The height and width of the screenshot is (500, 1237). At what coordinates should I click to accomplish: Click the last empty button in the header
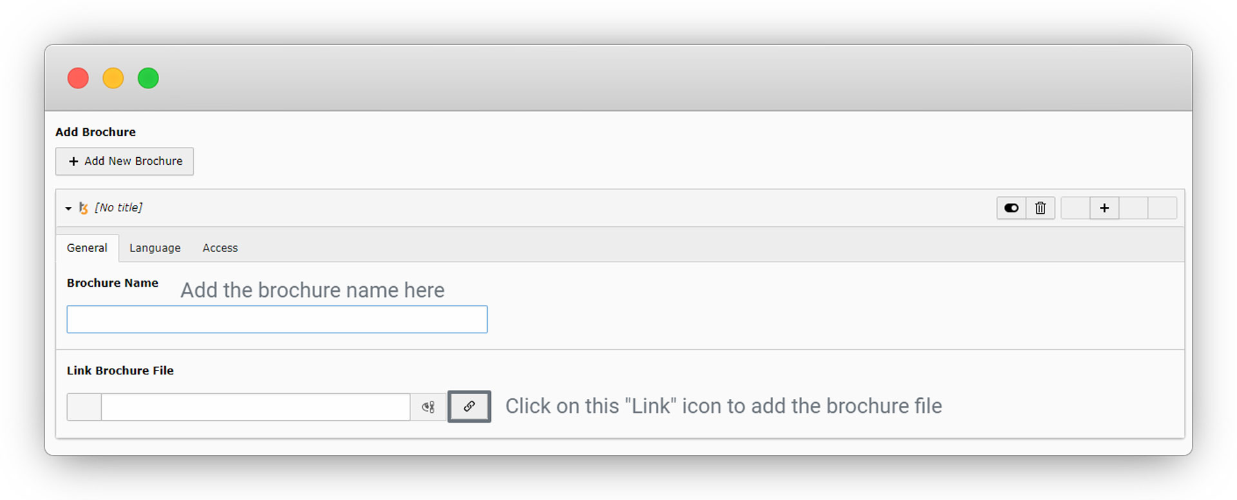coord(1162,208)
